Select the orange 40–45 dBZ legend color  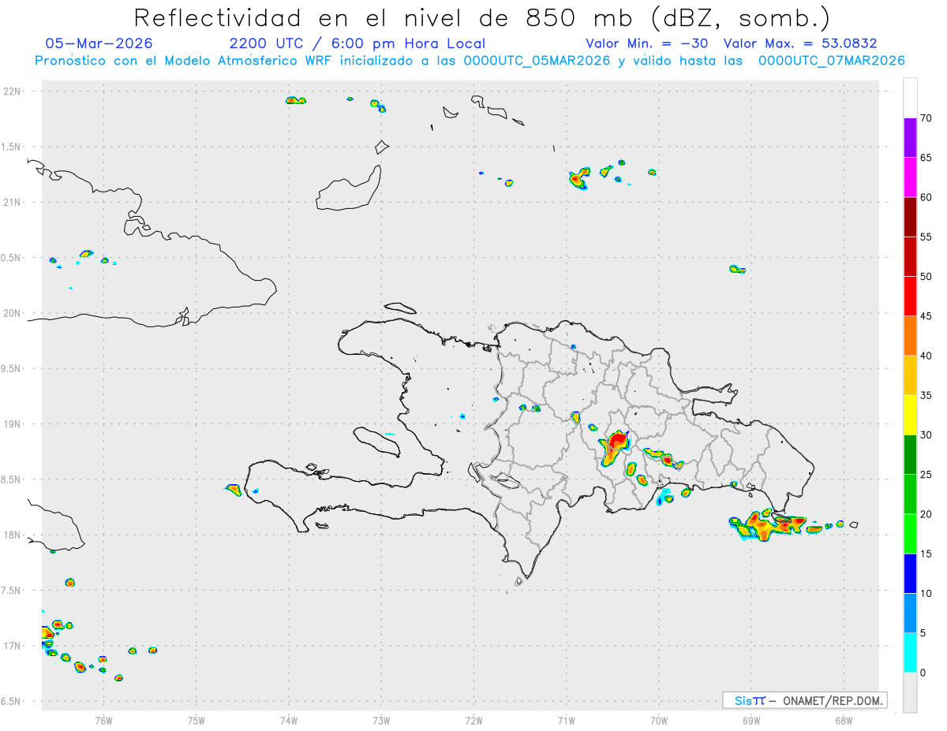[910, 335]
